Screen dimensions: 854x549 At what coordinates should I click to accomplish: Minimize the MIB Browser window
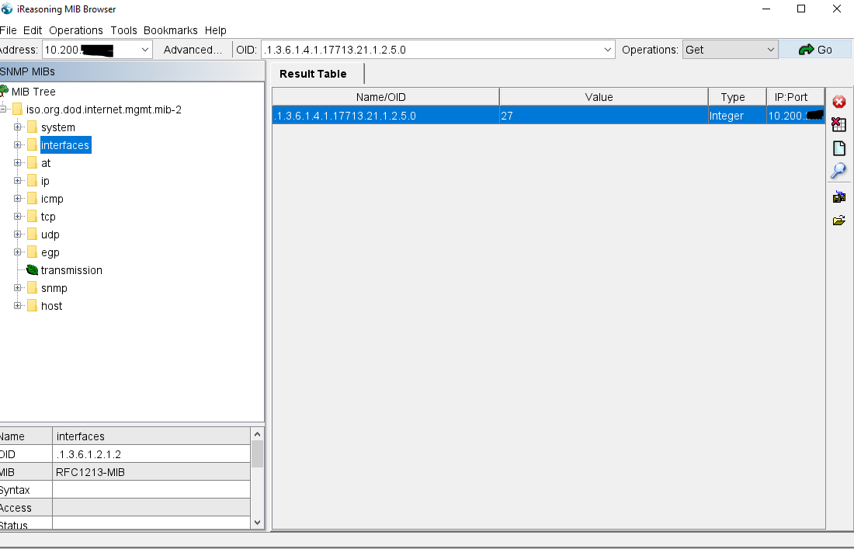[x=766, y=9]
